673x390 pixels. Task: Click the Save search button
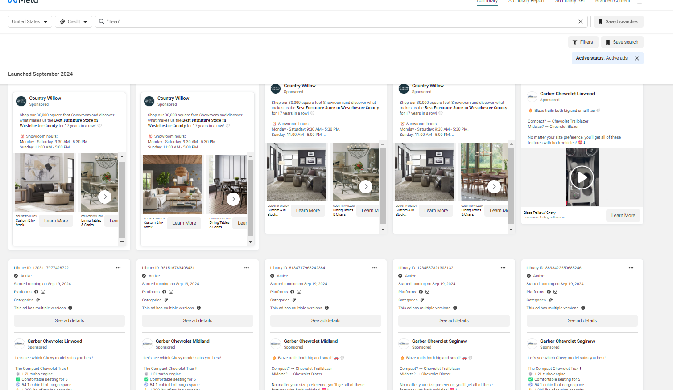(622, 42)
